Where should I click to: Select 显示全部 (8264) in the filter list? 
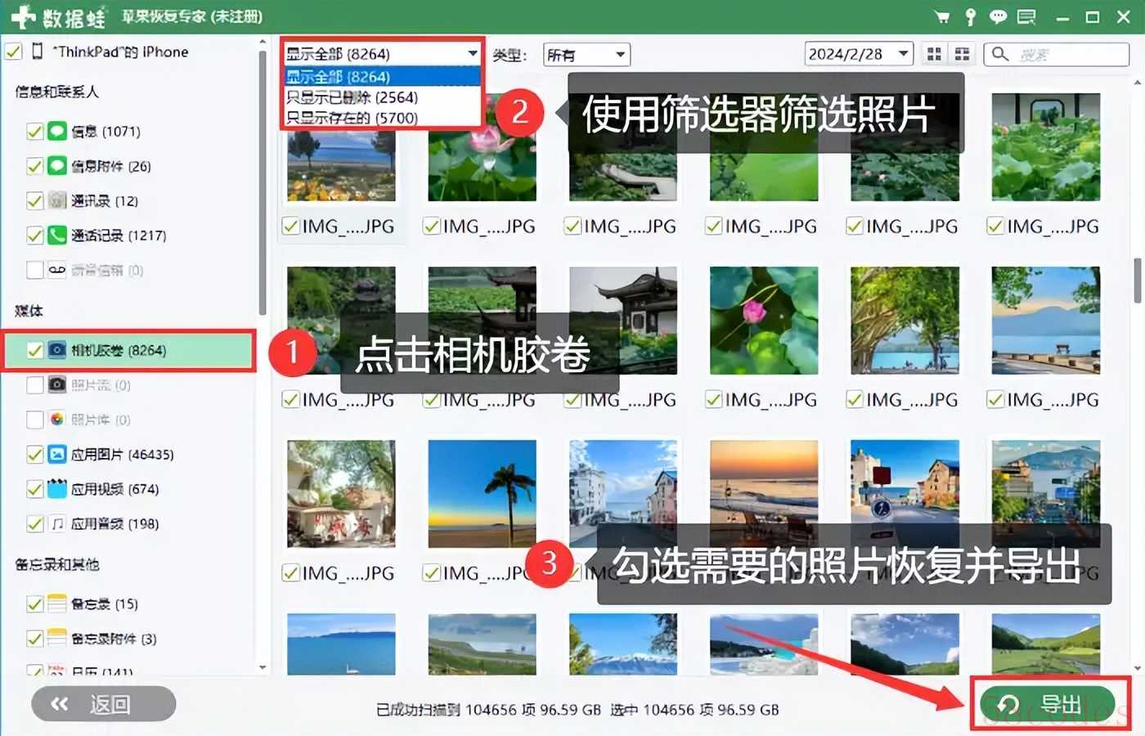click(x=382, y=76)
